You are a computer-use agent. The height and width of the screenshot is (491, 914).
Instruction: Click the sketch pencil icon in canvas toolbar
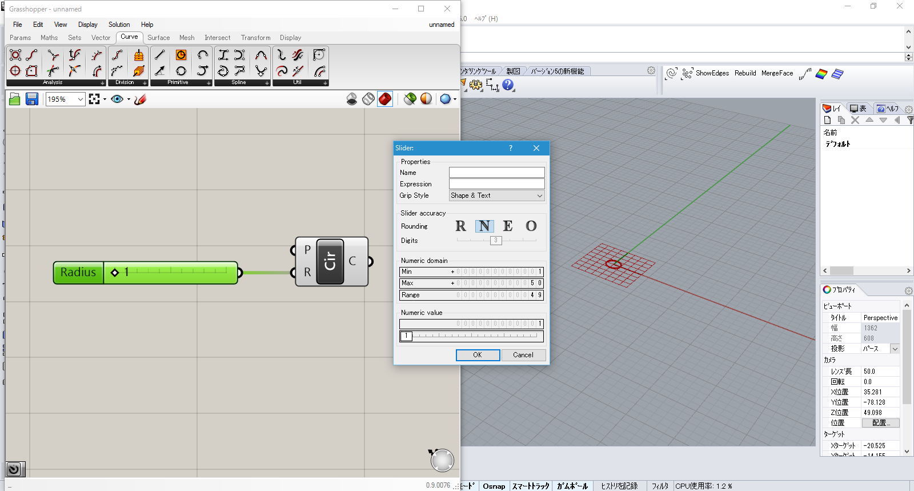(141, 99)
